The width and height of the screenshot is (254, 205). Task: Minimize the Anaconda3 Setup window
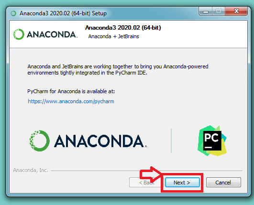206,11
